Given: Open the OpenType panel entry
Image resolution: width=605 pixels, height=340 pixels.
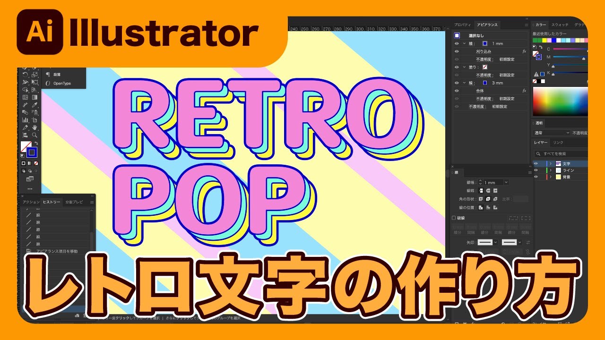Looking at the screenshot, I should click(62, 83).
